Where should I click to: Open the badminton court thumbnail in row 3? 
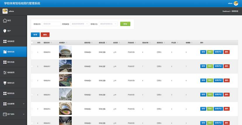pos(65,80)
